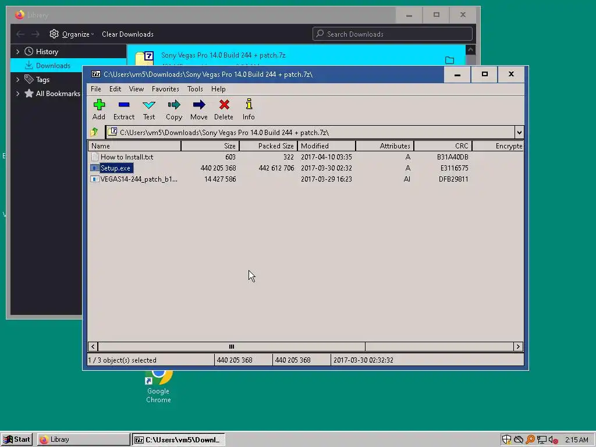Sort by Packed Size column header

click(x=268, y=146)
